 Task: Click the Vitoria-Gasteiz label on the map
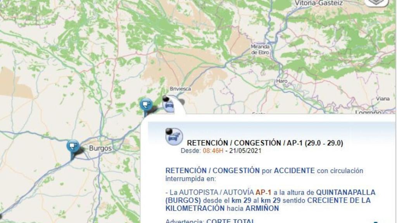[x=319, y=3]
